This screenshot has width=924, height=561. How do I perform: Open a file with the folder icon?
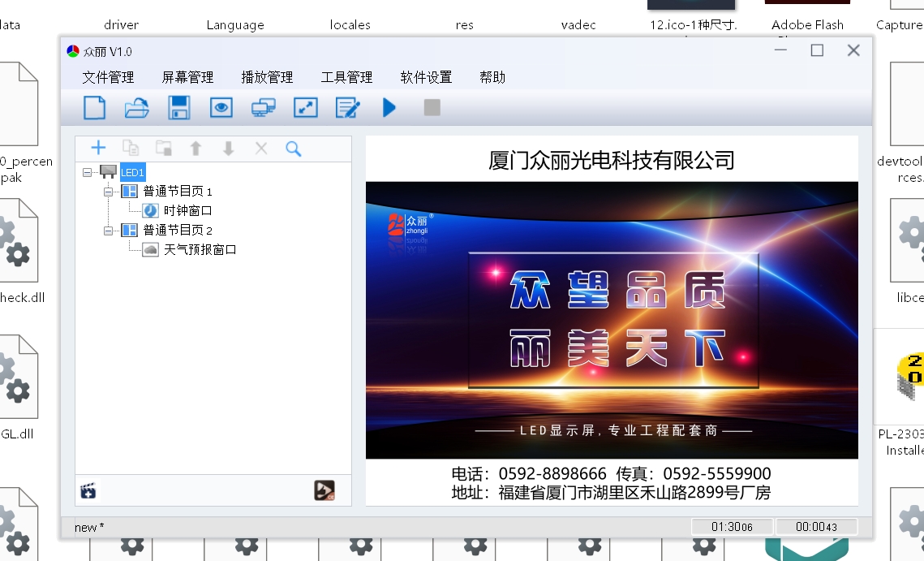click(x=137, y=108)
